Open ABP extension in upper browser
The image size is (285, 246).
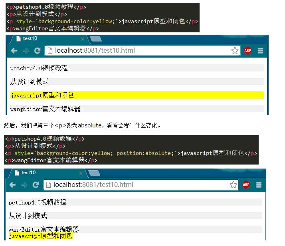247,51
